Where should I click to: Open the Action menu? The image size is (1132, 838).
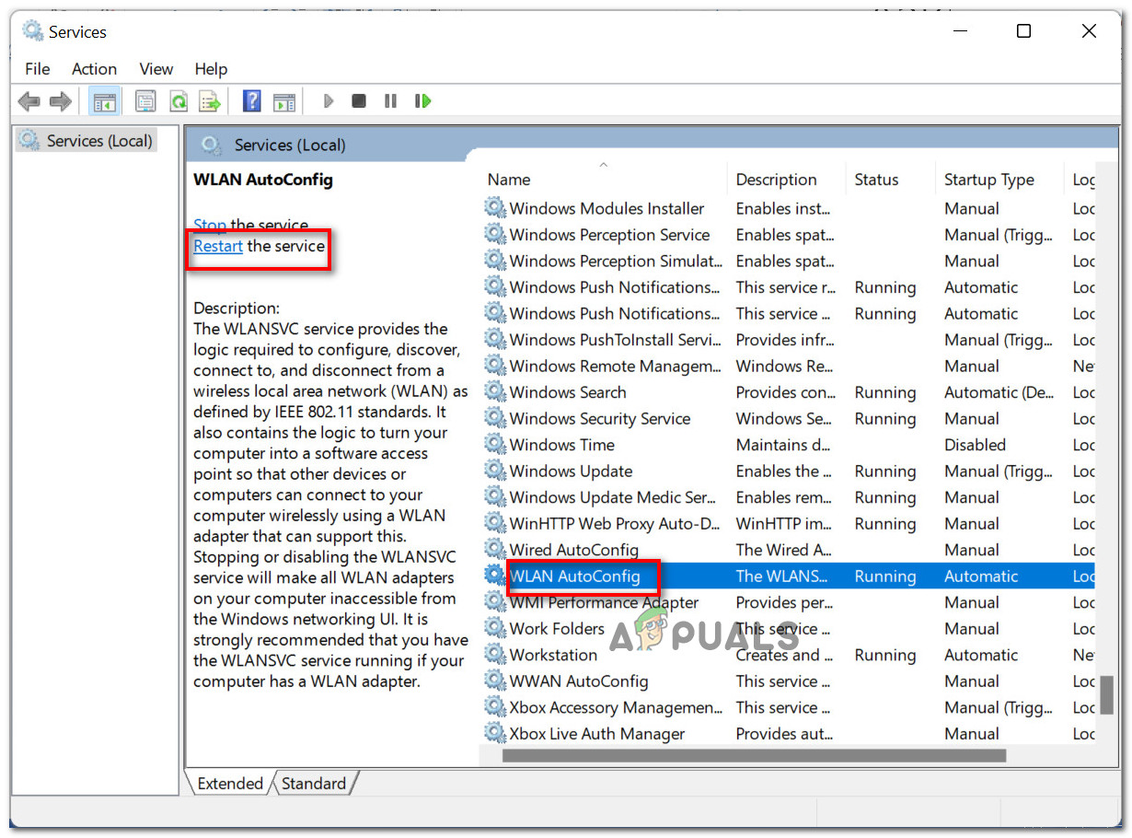(94, 69)
